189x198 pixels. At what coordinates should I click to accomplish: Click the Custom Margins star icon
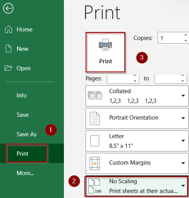pyautogui.click(x=94, y=163)
